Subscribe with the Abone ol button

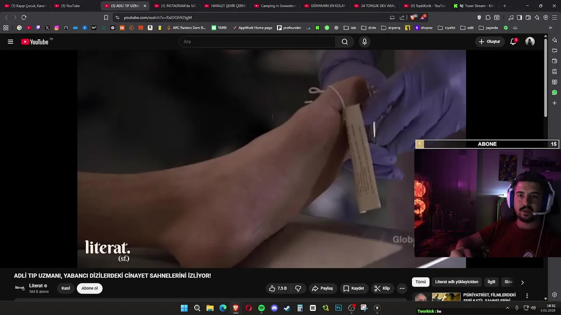tap(89, 288)
